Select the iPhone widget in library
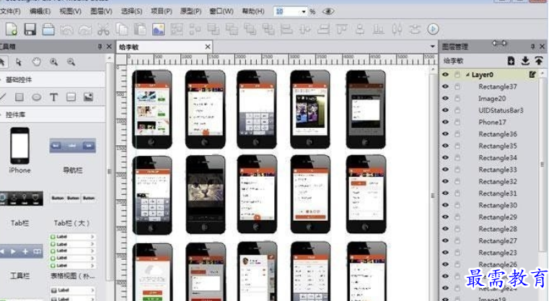Image resolution: width=554 pixels, height=301 pixels. [x=19, y=150]
